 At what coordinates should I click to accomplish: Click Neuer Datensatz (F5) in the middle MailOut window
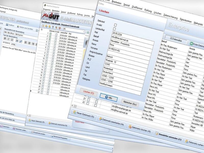click(x=37, y=121)
